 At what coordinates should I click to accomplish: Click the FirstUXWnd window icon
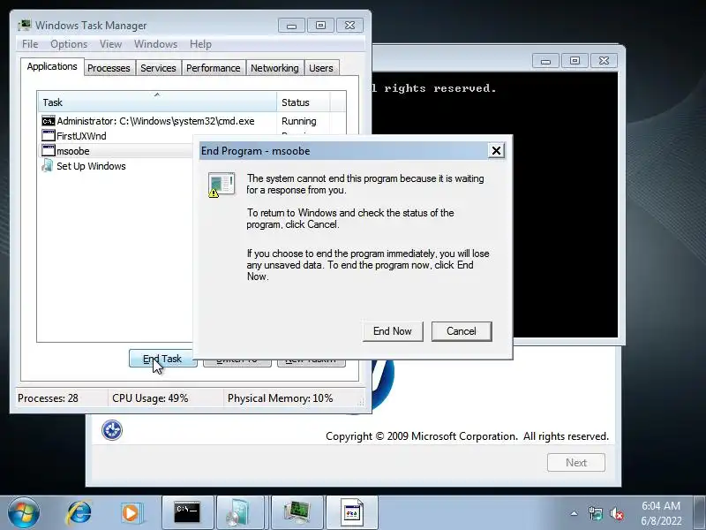click(x=49, y=136)
